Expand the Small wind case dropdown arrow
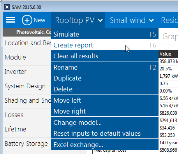Screen dimensions: 178x154 (151, 20)
